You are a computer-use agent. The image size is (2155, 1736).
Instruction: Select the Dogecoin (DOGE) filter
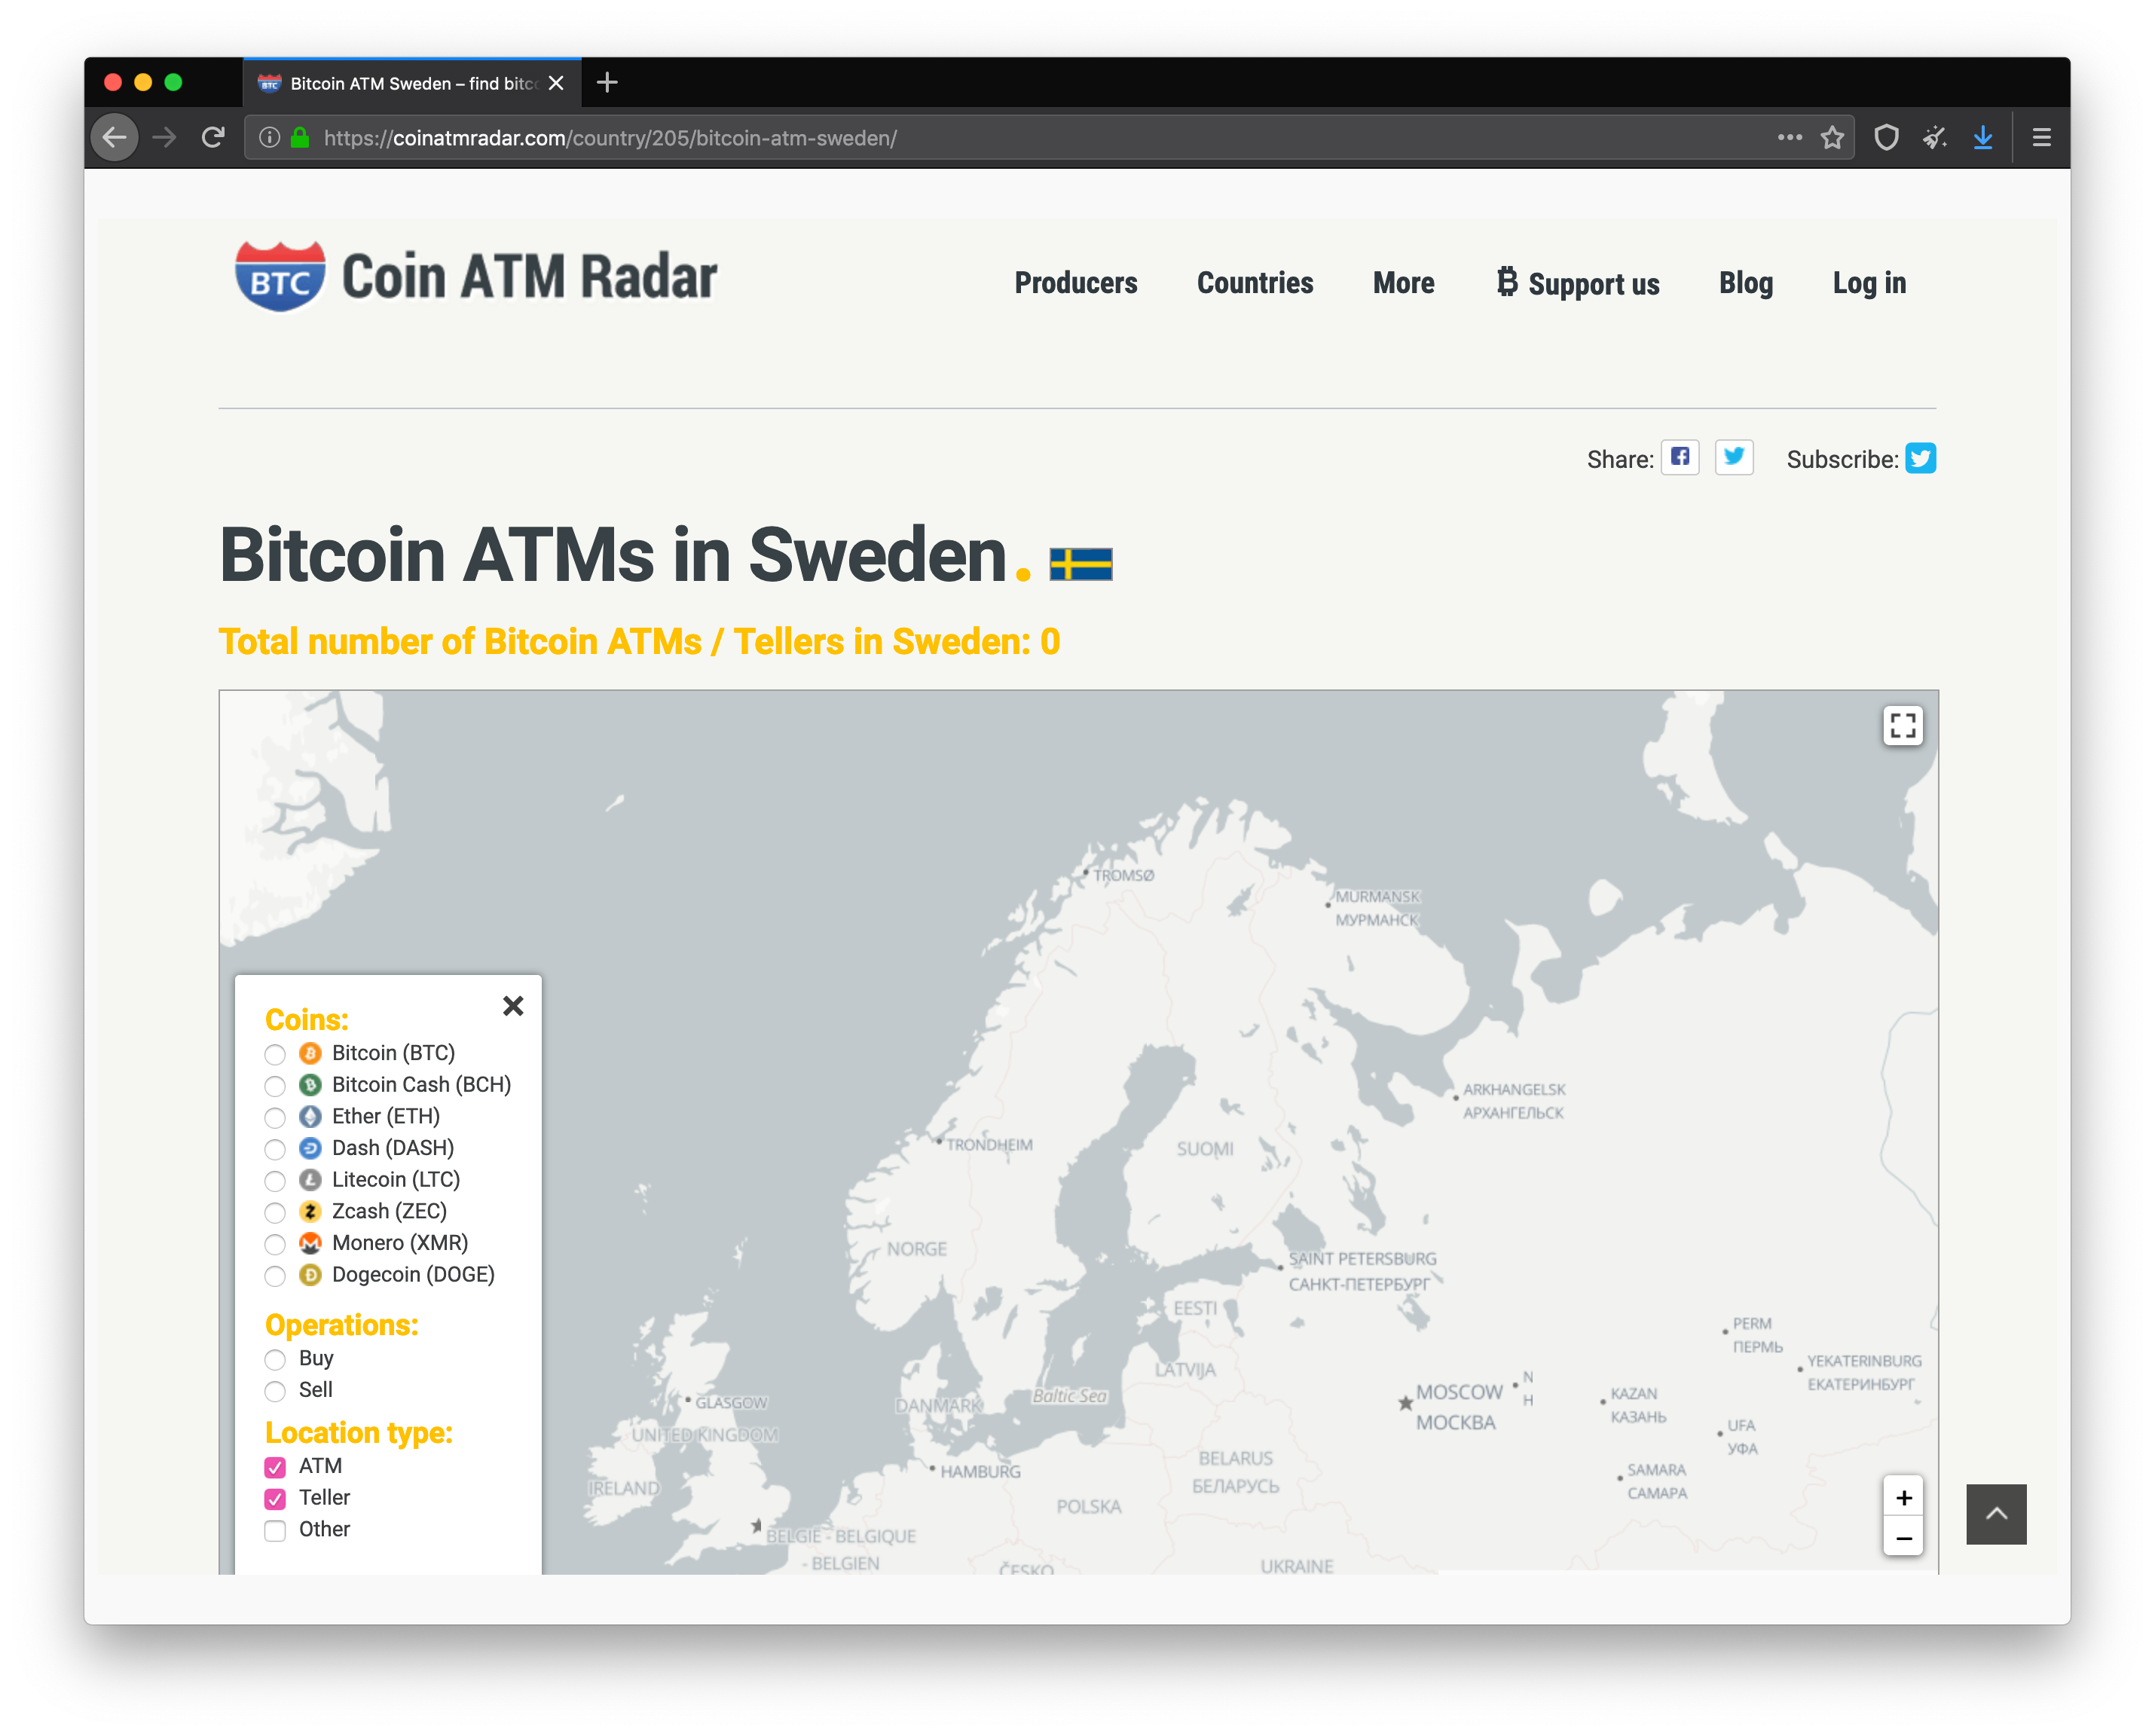click(274, 1276)
